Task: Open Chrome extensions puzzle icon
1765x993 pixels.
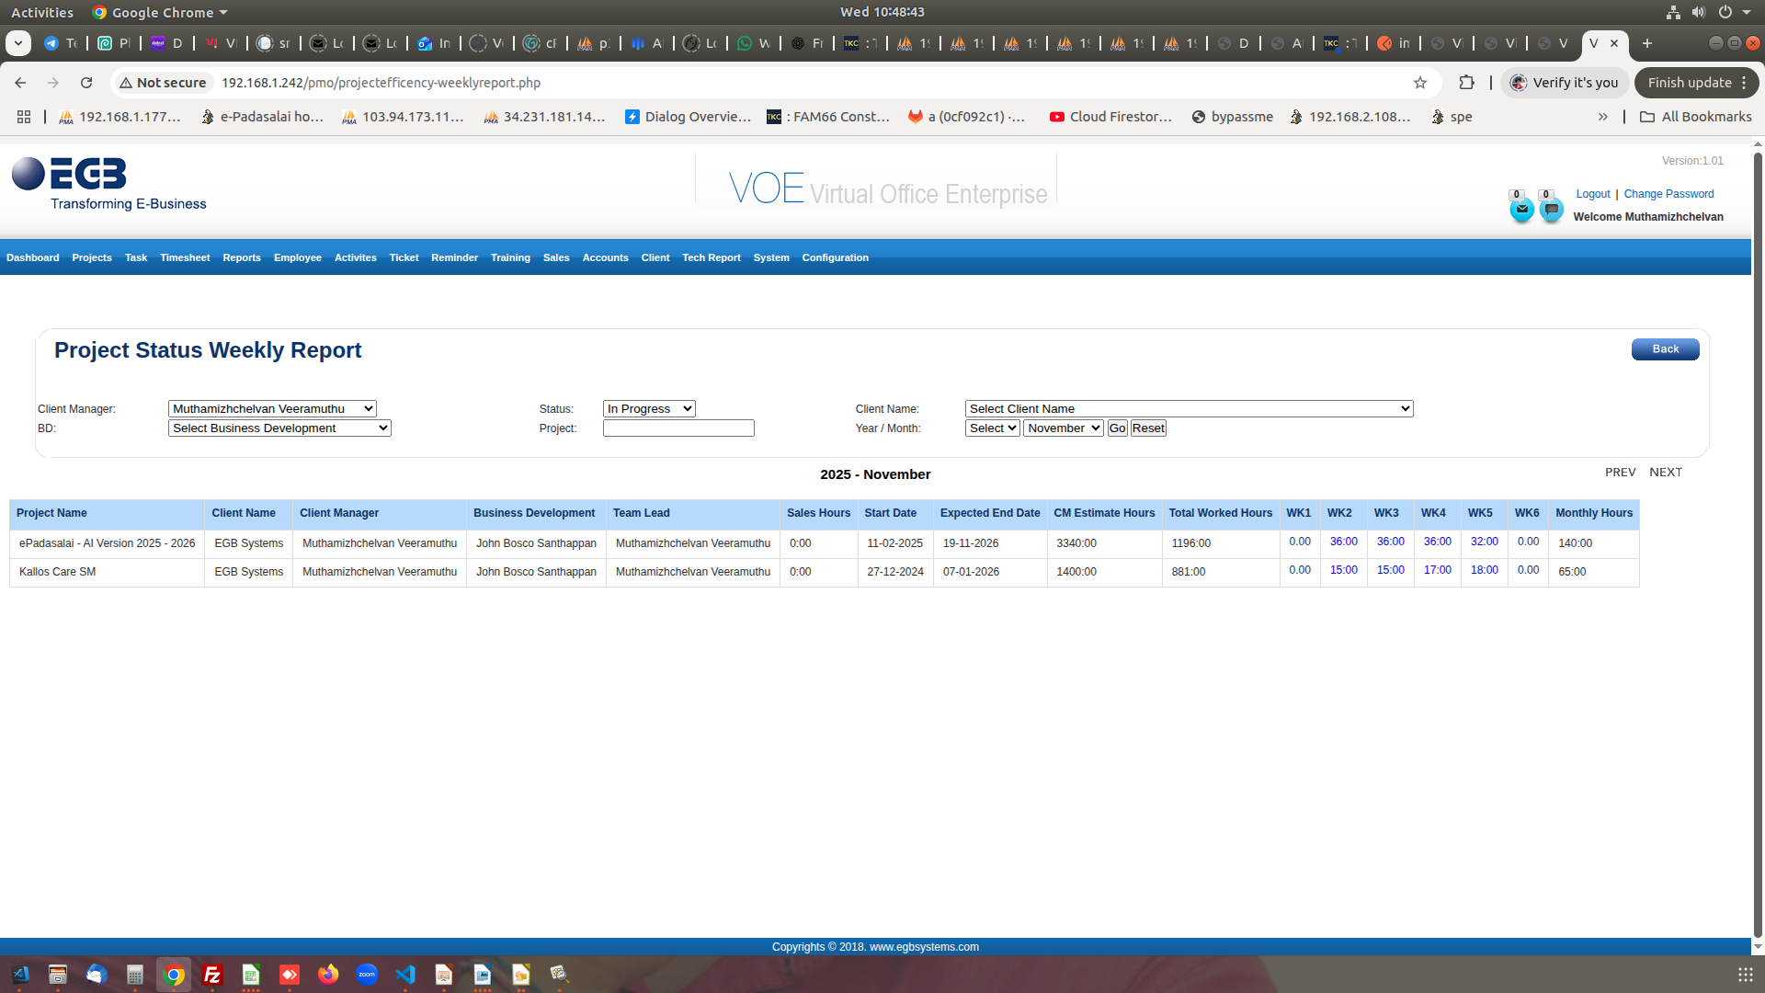Action: click(1466, 83)
